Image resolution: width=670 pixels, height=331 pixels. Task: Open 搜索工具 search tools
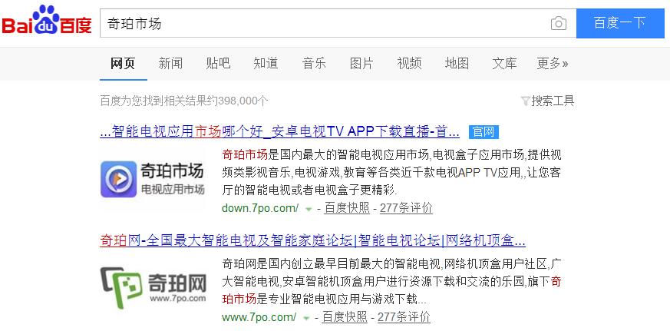(553, 101)
